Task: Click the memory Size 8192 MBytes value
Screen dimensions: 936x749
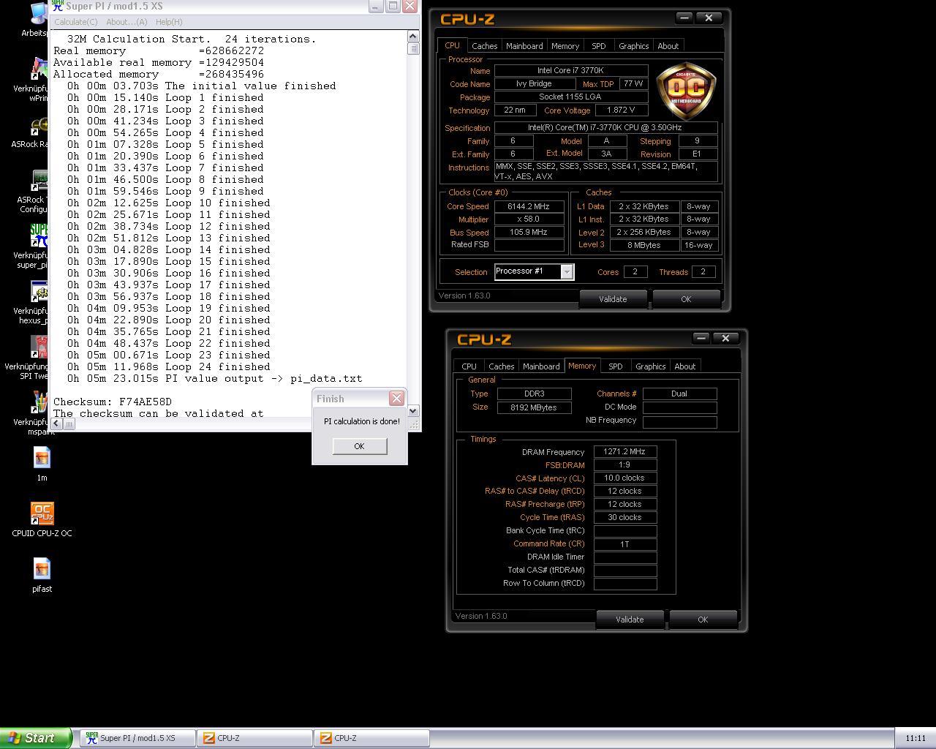Action: pos(535,407)
